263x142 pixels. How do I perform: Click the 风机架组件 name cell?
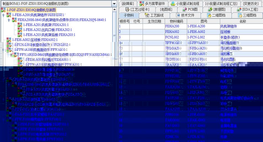click(x=241, y=26)
